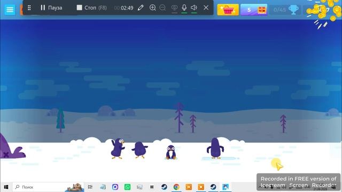Close the Icecream recorder toolbar
Screen dimensions: 342x192
click(206, 7)
